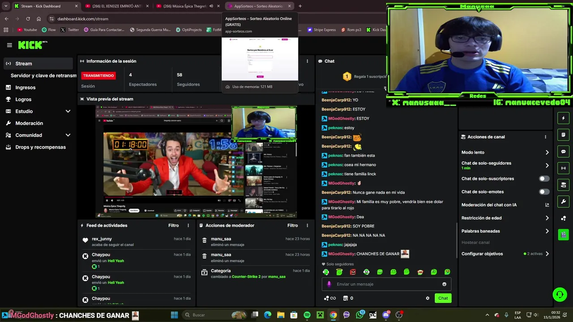573x322 pixels.
Task: Open Configurar objetivos chevron
Action: coord(547,254)
